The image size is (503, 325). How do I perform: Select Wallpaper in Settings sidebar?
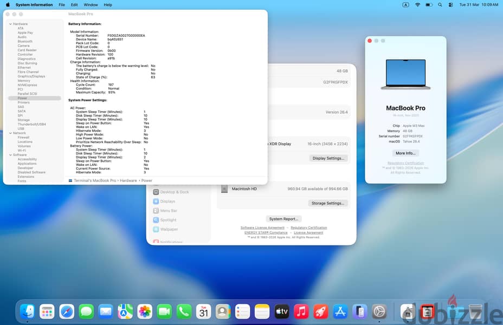point(165,229)
